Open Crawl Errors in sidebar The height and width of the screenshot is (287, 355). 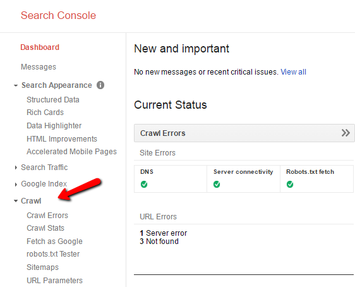(x=47, y=216)
